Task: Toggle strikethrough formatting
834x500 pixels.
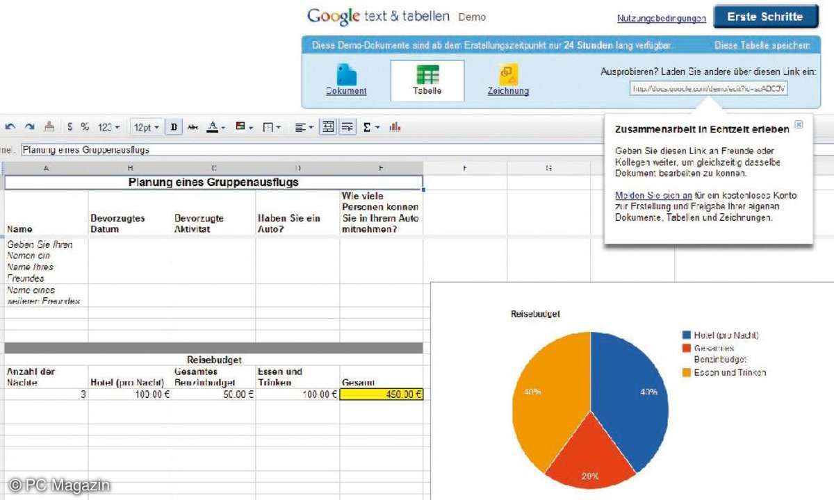Action: (x=193, y=127)
